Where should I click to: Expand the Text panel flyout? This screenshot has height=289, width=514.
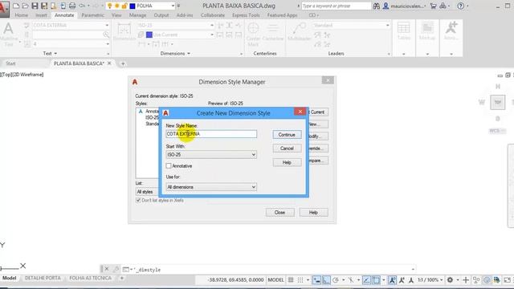(x=50, y=54)
